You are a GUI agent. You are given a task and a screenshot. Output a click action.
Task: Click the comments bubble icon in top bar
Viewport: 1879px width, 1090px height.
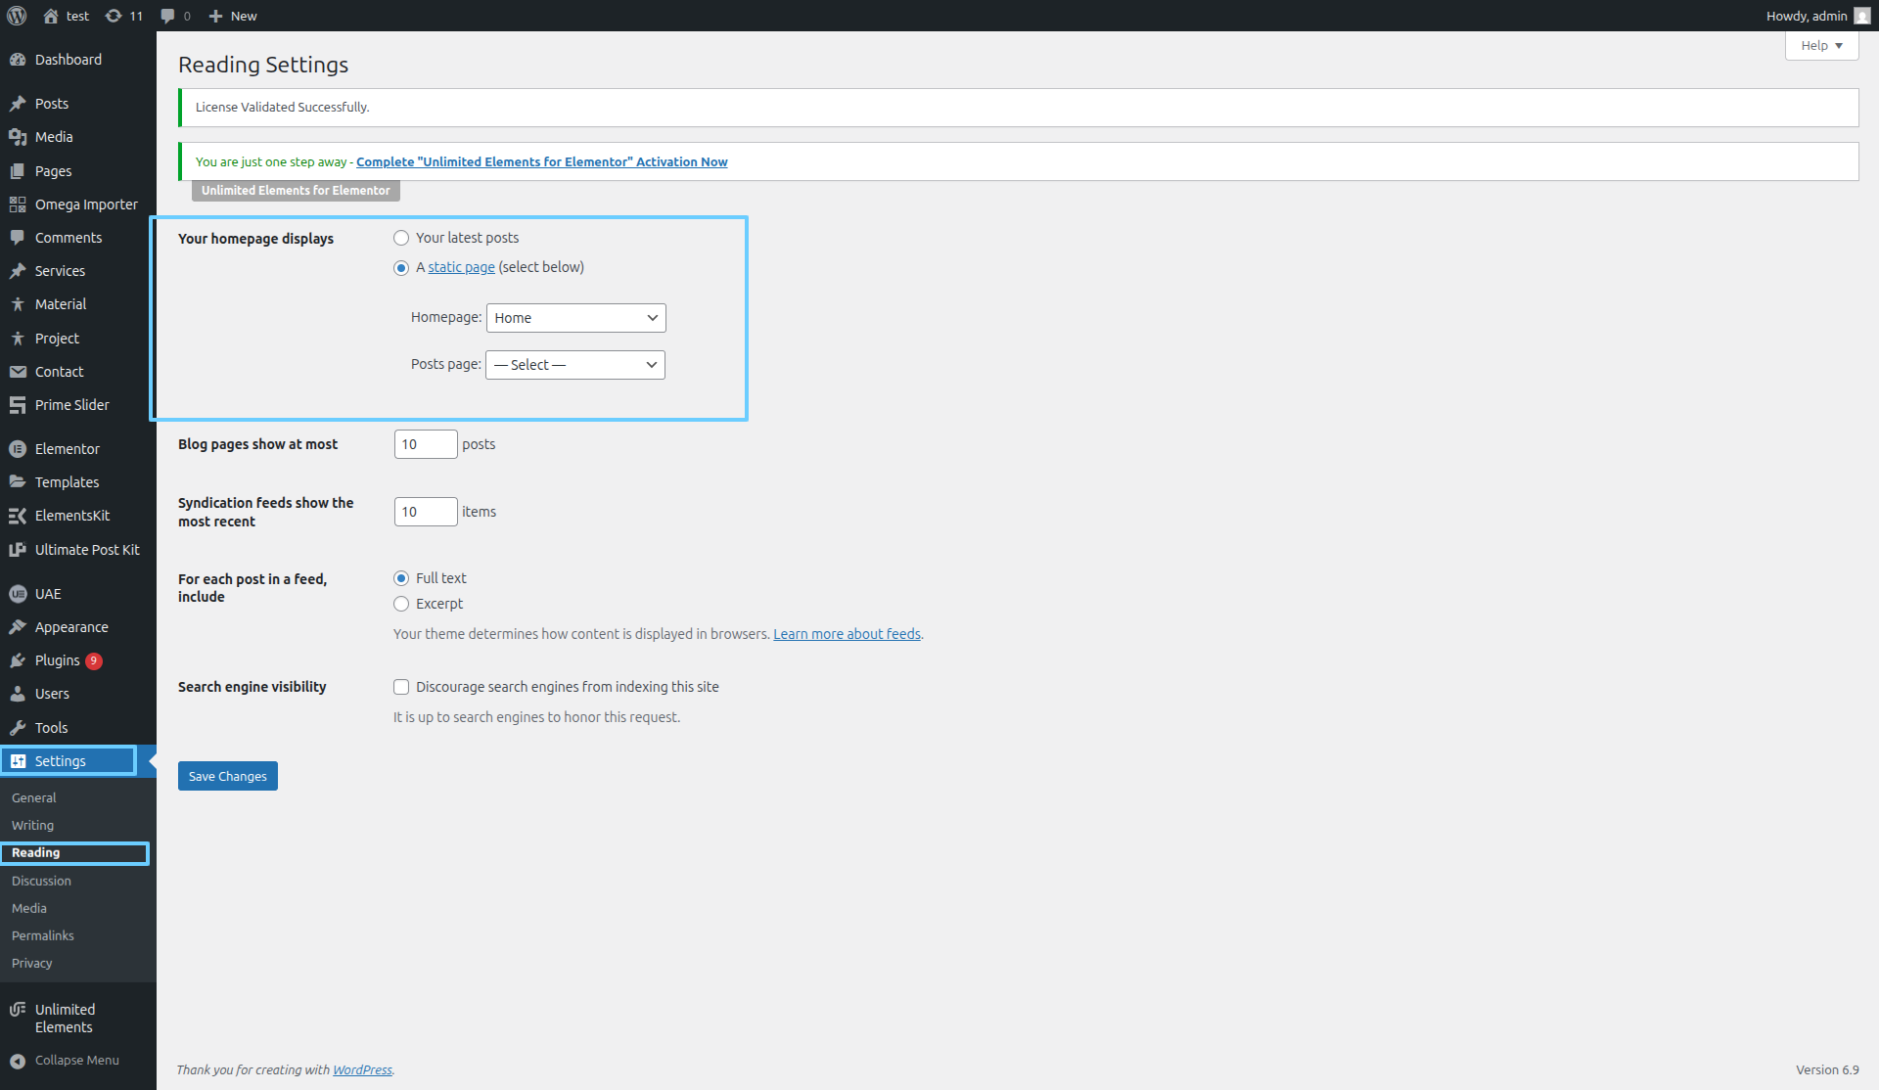[x=168, y=16]
